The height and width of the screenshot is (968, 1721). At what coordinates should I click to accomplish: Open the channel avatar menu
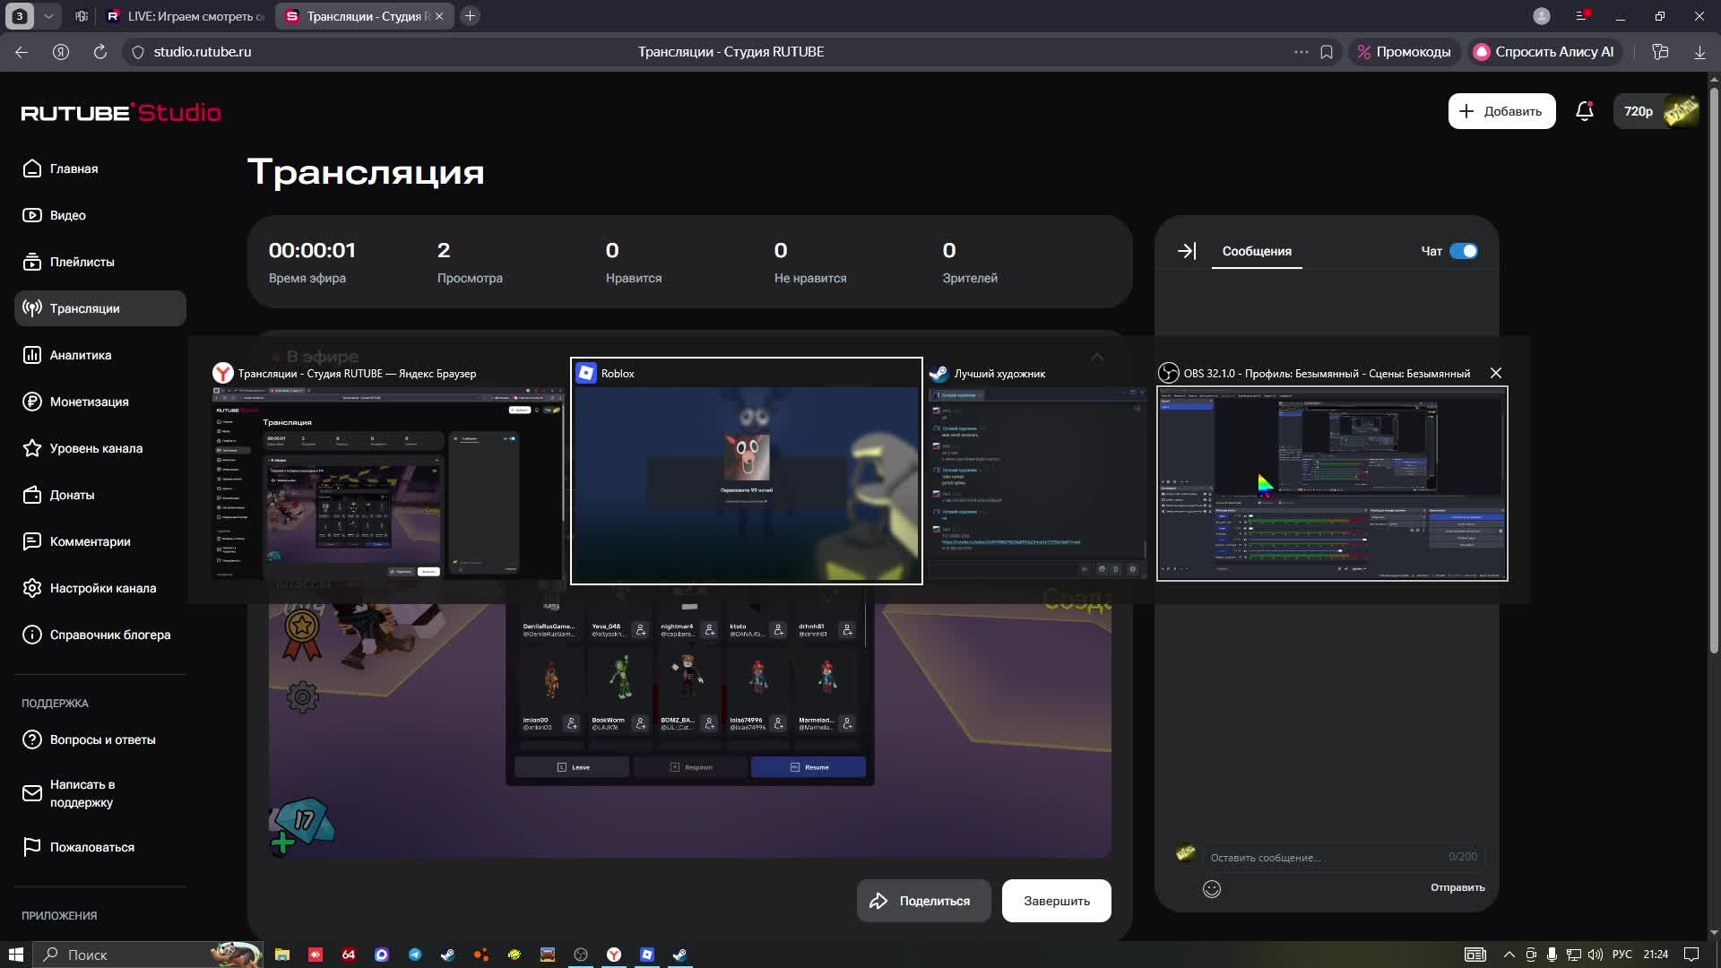tap(1681, 111)
